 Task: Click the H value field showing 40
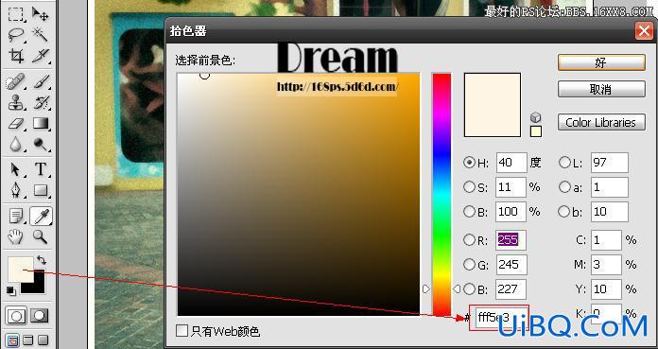511,163
